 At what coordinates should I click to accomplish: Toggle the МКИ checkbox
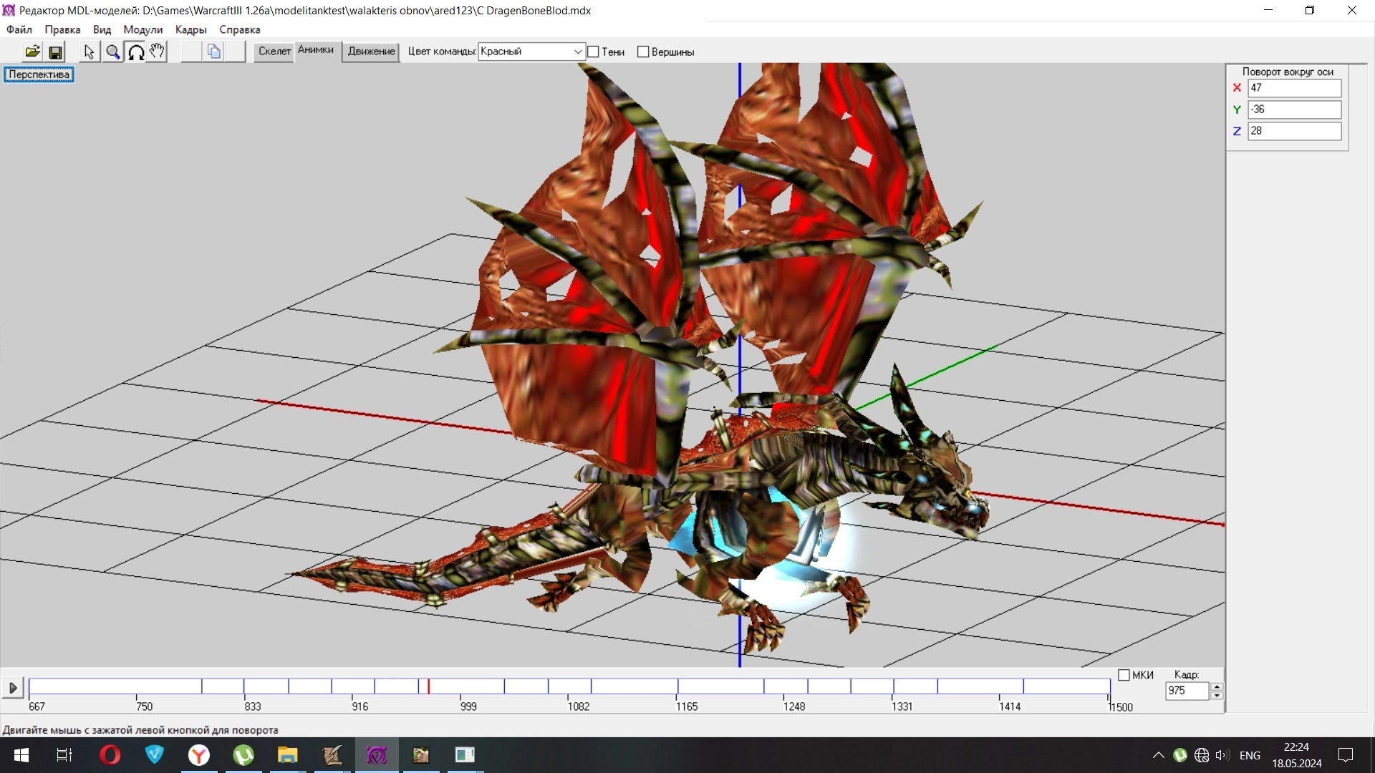[1124, 675]
